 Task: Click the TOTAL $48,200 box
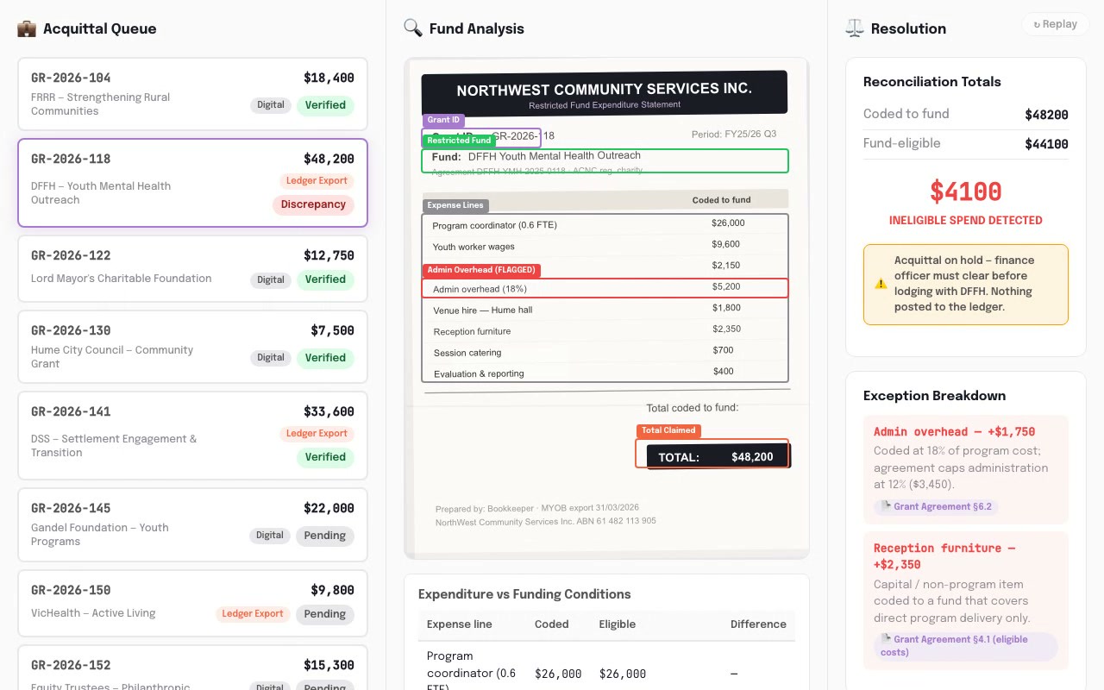pos(712,455)
